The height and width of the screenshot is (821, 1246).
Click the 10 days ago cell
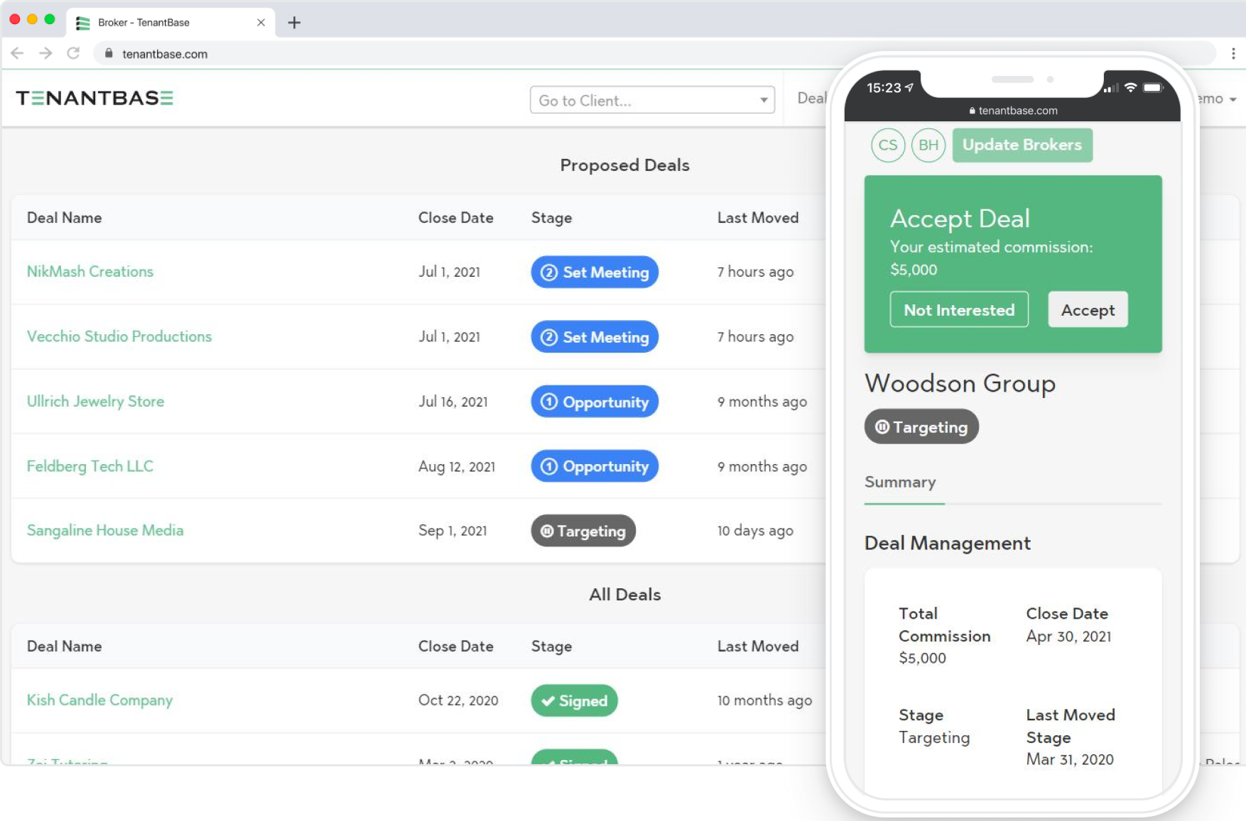755,531
